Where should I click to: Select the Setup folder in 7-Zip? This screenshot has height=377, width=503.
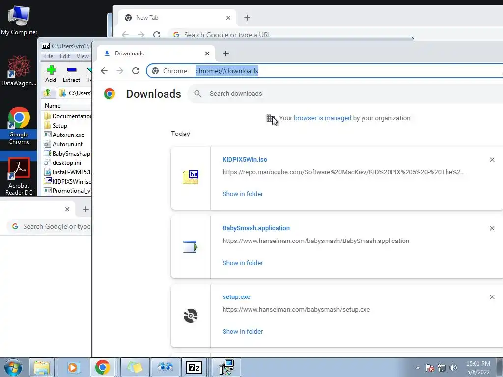56,125
